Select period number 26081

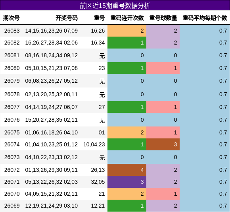point(12,55)
